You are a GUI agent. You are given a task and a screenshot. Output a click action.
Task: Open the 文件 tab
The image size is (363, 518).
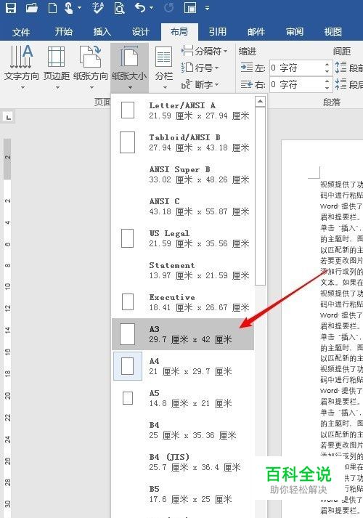(21, 32)
